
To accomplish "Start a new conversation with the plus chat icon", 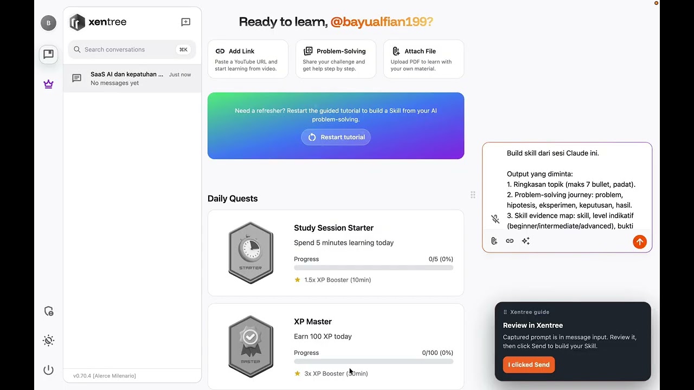I will point(185,22).
